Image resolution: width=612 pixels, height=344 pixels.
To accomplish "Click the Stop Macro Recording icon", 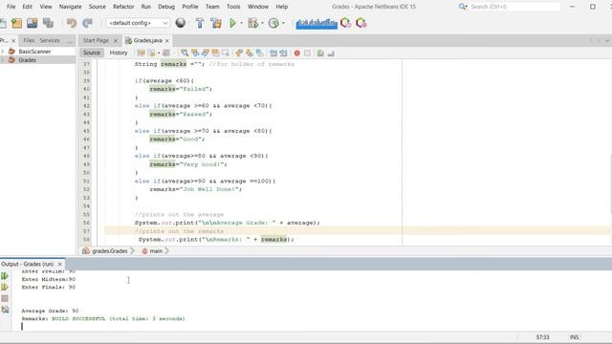I will [x=307, y=54].
